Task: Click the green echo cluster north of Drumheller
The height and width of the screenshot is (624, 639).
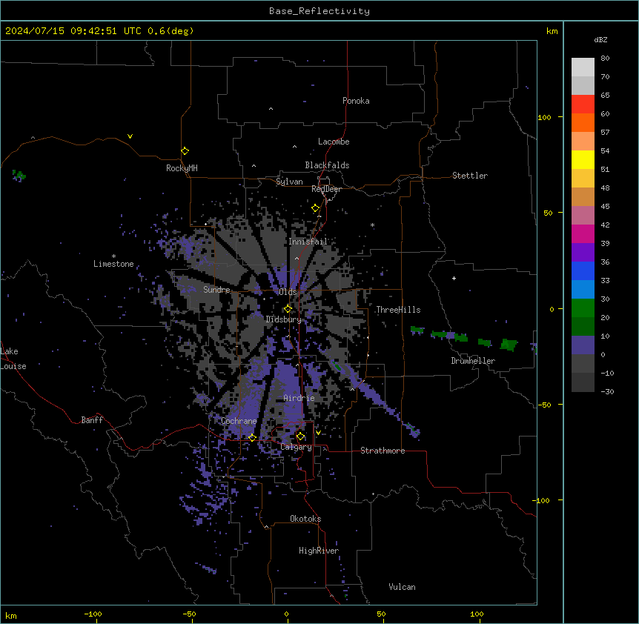Action: click(x=463, y=337)
